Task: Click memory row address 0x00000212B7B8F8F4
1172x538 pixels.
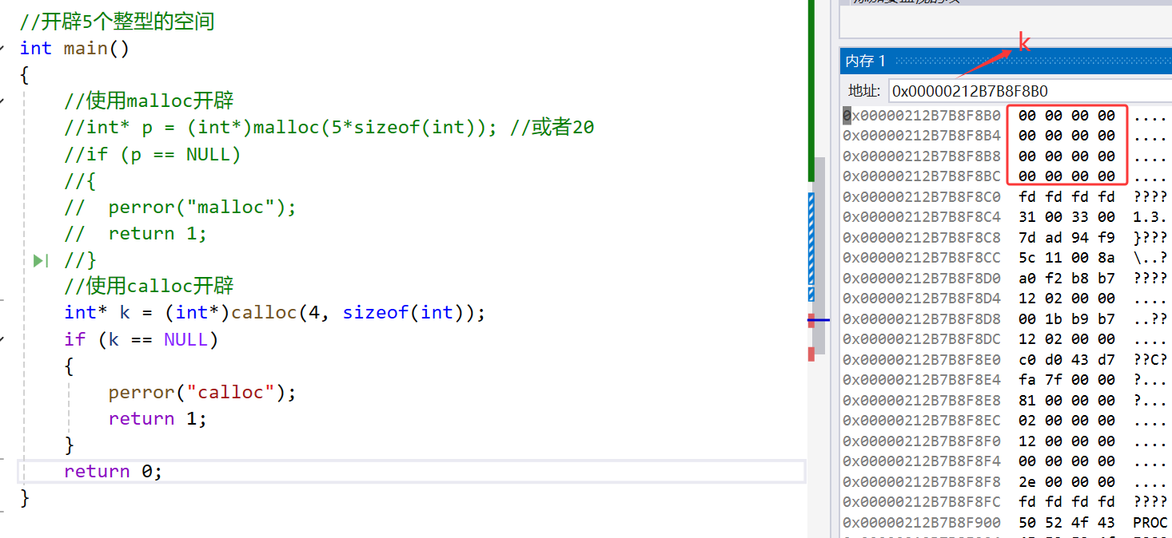Action: tap(922, 461)
